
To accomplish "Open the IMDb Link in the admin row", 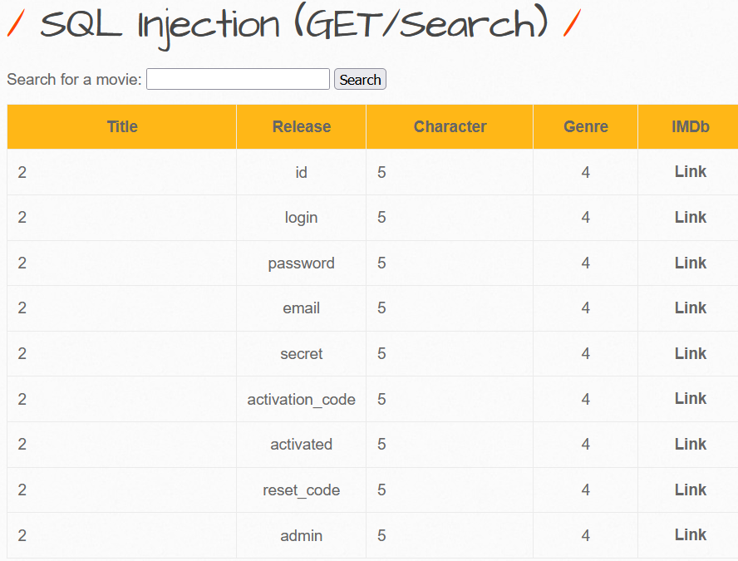I will (x=690, y=534).
